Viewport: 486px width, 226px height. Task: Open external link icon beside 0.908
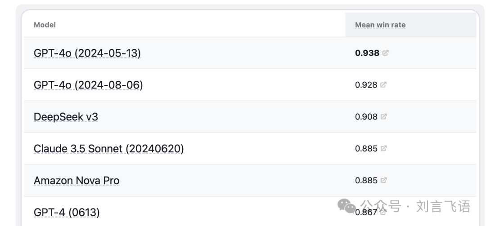pyautogui.click(x=384, y=116)
